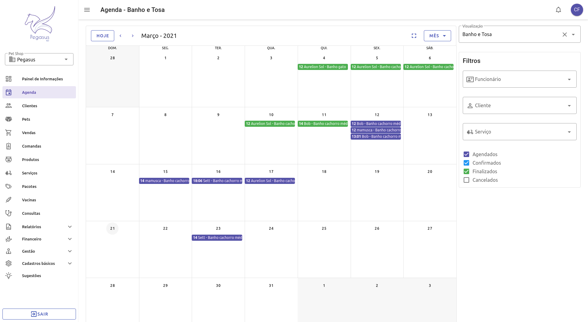Open Aurelion Sol event on day 10

pyautogui.click(x=270, y=124)
